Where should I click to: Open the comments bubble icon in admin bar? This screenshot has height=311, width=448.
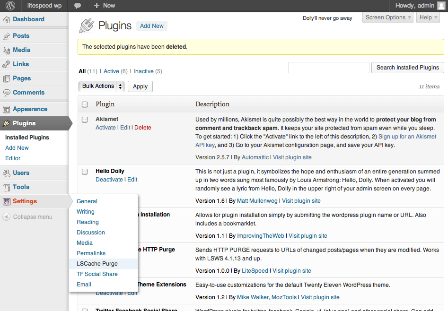pyautogui.click(x=77, y=6)
